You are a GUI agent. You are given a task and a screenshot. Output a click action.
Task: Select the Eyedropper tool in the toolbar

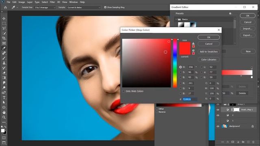(x=4, y=48)
